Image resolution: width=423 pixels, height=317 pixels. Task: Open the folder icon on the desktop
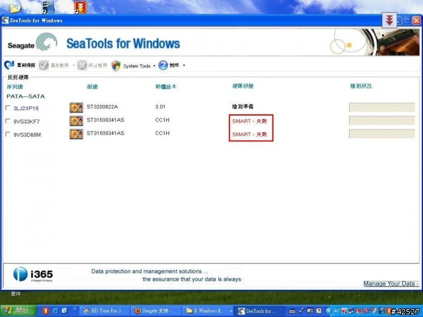(16, 7)
